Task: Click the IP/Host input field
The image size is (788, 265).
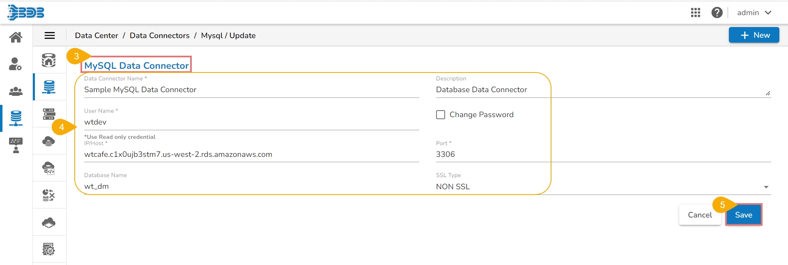Action: (x=250, y=154)
